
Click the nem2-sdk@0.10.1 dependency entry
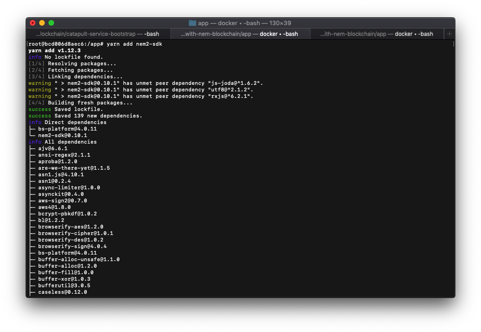click(62, 135)
